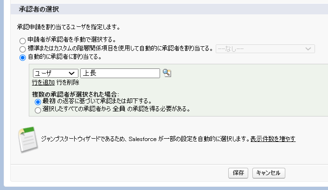Open the ユーザ approver type dropdown
The image size is (328, 190).
55,73
